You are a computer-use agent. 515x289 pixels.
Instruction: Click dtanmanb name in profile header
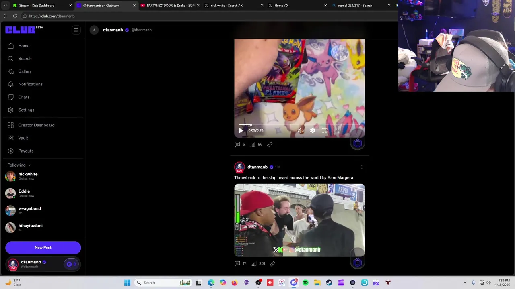click(113, 30)
